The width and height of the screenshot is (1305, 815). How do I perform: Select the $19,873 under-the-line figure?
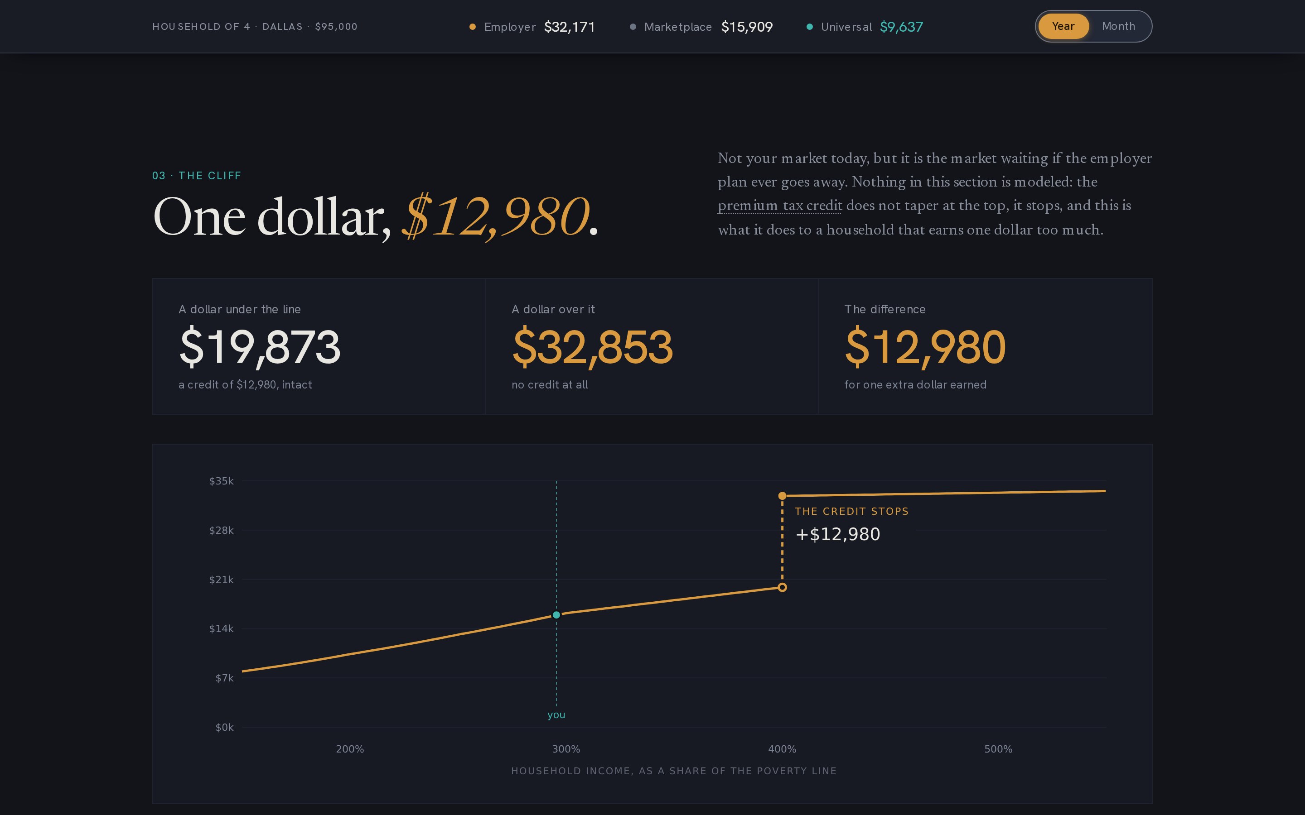(x=259, y=347)
